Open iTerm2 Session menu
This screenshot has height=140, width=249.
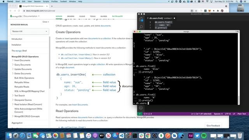[x=37, y=2]
